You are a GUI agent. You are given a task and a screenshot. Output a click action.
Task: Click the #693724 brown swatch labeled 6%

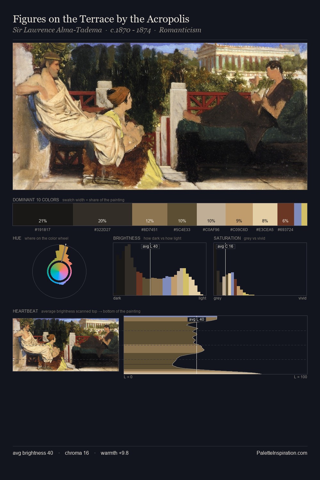[286, 214]
